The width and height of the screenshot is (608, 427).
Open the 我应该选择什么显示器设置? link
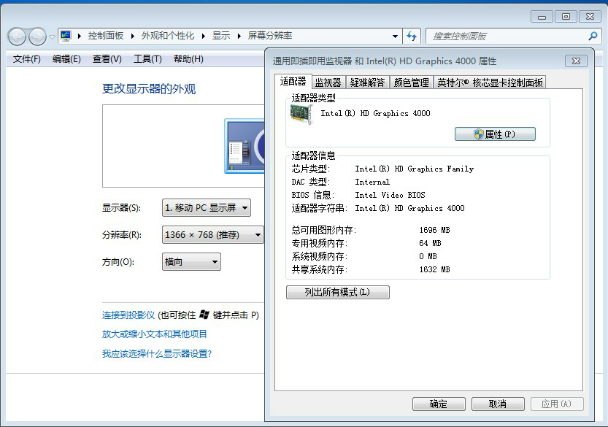click(157, 354)
